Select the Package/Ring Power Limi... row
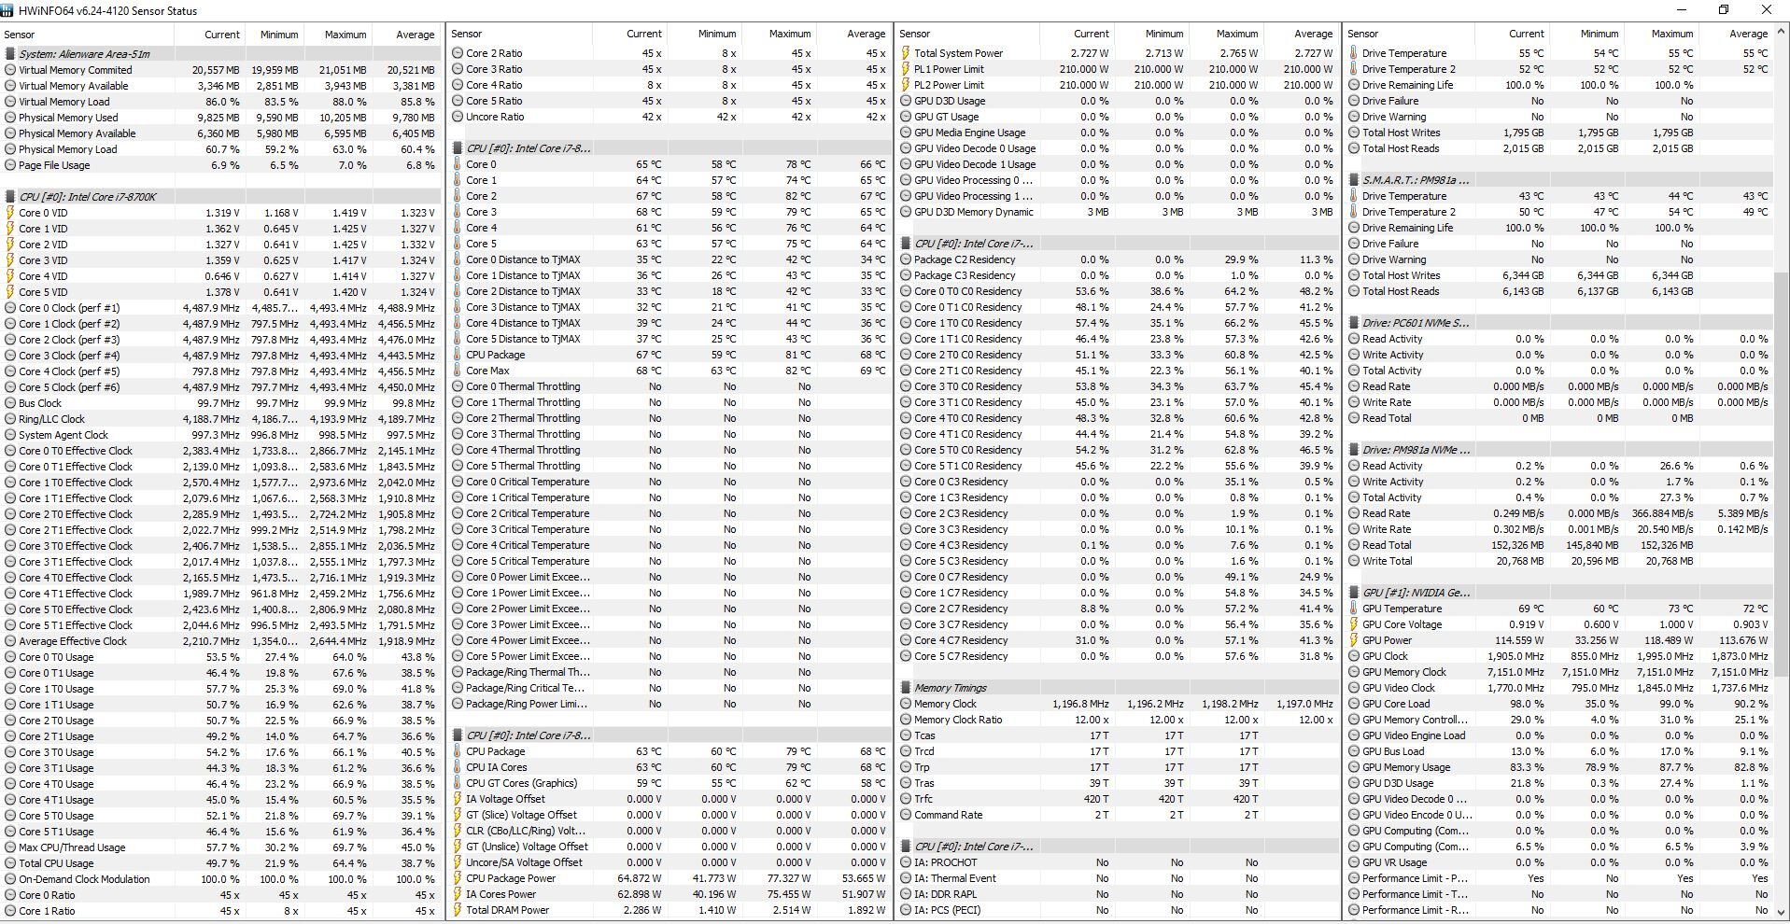 (x=669, y=704)
